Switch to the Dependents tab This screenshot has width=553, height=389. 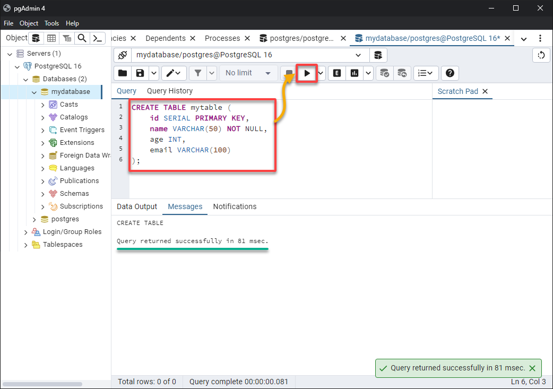(166, 38)
